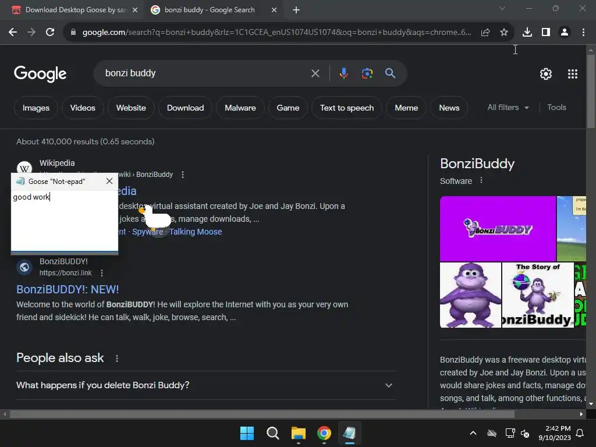Go back using the browser back arrow
The width and height of the screenshot is (596, 447).
coord(13,33)
